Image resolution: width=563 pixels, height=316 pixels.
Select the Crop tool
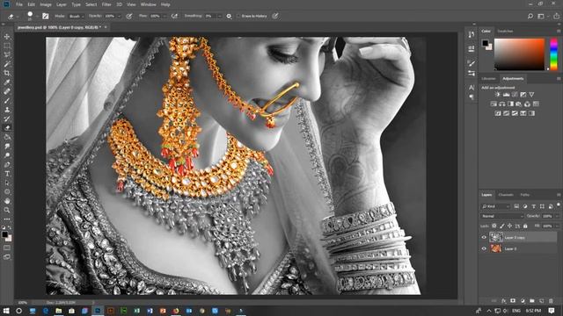7,73
